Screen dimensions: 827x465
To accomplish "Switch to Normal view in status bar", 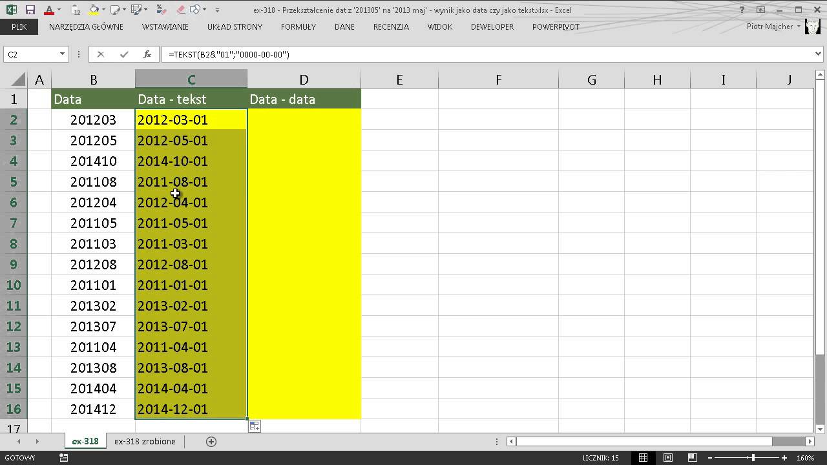I will coord(643,458).
